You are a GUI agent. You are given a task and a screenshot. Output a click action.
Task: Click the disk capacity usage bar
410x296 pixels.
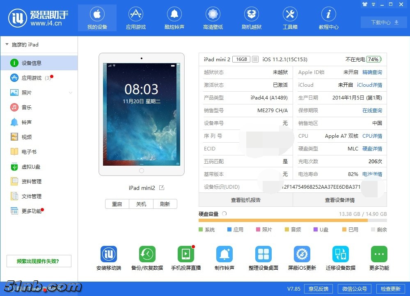(292, 220)
